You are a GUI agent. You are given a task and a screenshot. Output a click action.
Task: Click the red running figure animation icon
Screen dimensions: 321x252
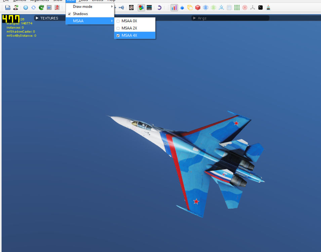[57, 8]
